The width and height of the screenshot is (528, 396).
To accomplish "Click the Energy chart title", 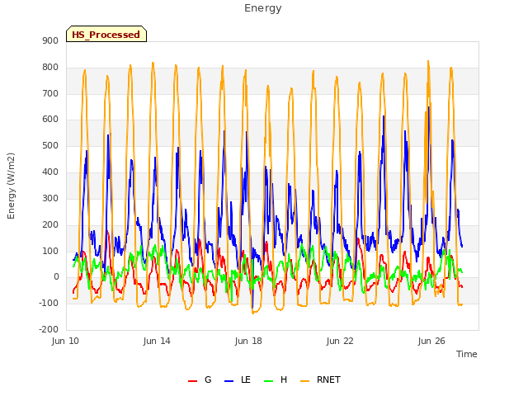I will (262, 8).
